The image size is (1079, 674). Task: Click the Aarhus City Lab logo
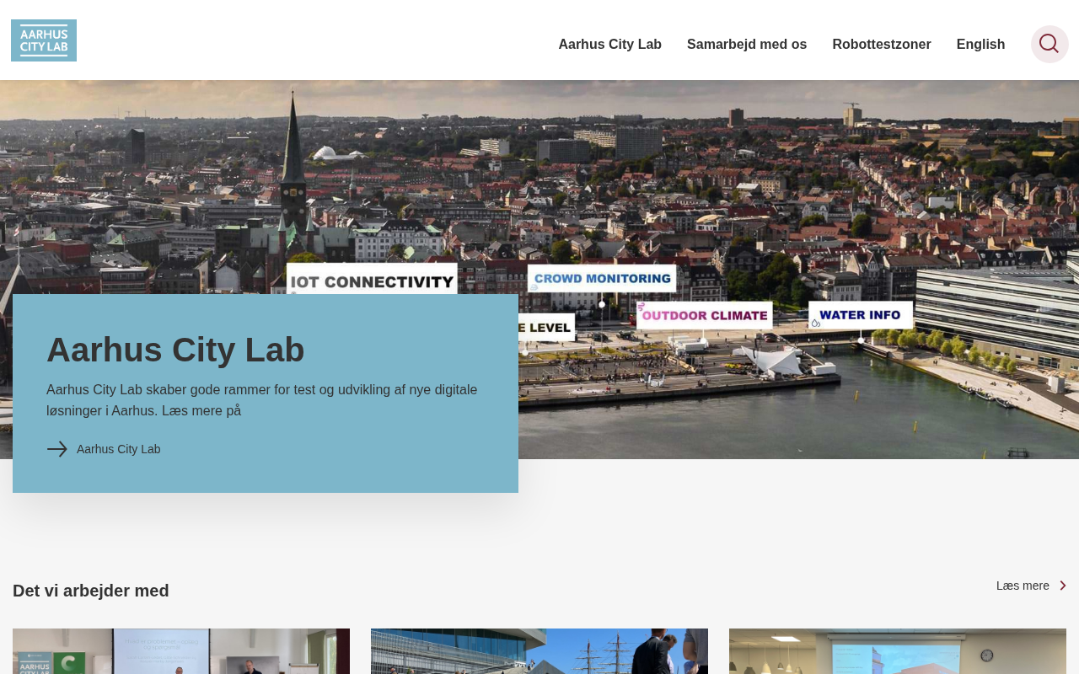click(44, 40)
